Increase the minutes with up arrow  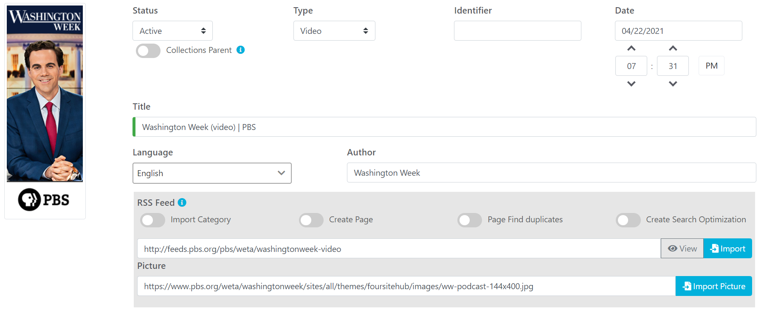673,48
